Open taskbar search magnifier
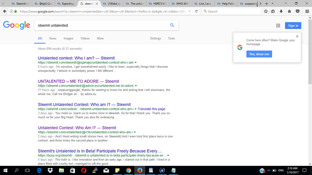The width and height of the screenshot is (312, 175). point(17,171)
